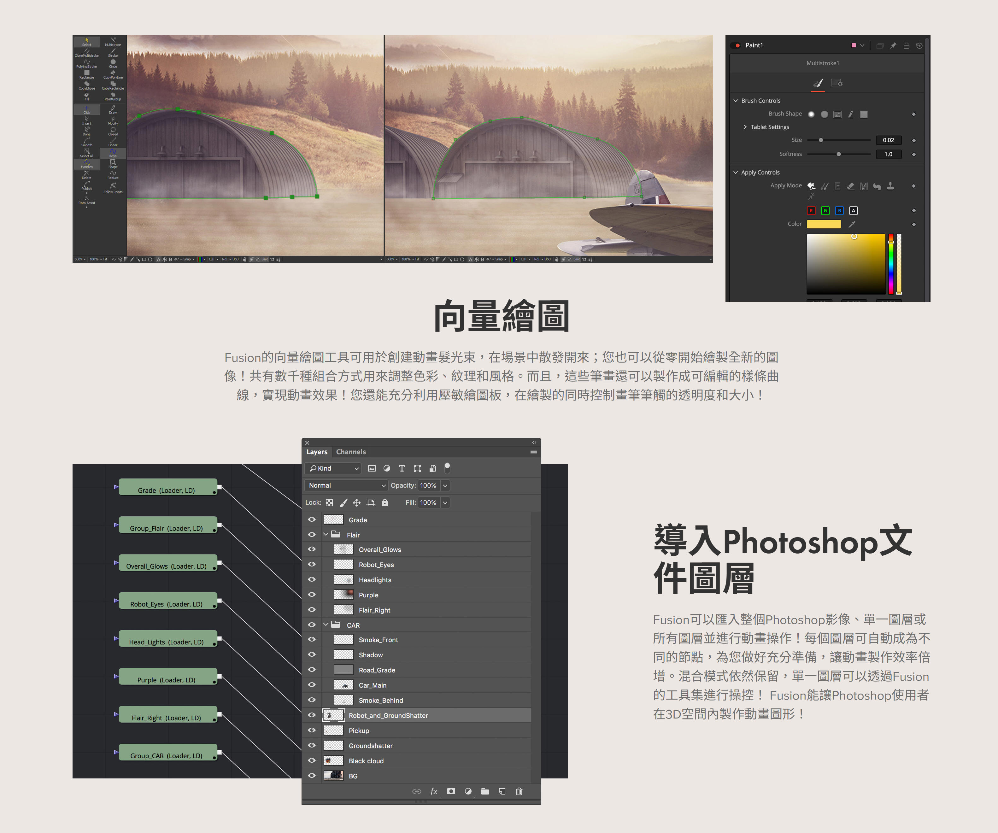The image size is (998, 833).
Task: Pin the Paint1 inspector panel
Action: pos(893,46)
